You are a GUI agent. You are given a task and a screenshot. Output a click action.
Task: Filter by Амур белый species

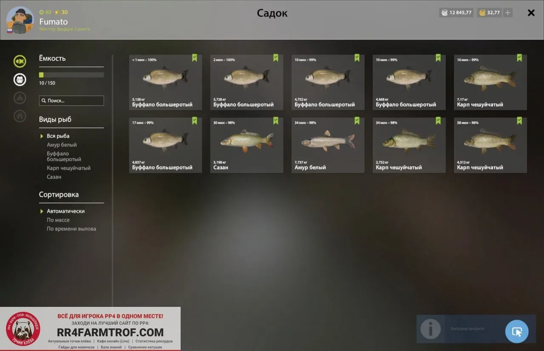click(62, 145)
